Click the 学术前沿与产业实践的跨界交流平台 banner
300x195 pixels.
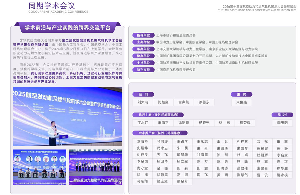click(x=67, y=27)
